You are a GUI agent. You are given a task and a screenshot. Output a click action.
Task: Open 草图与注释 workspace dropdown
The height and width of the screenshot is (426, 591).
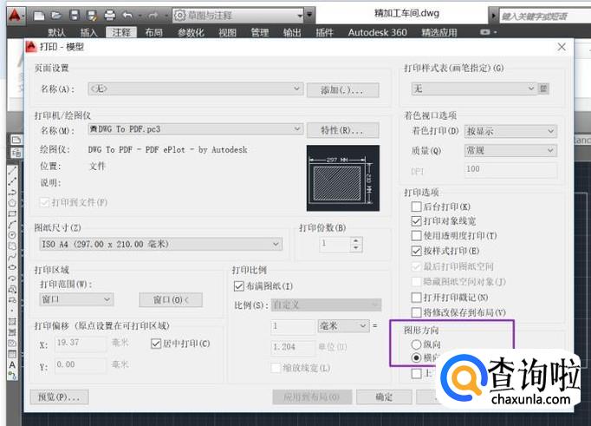(238, 16)
